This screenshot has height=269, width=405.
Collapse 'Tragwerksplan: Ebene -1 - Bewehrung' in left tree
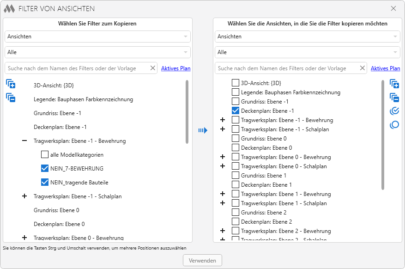click(x=24, y=141)
